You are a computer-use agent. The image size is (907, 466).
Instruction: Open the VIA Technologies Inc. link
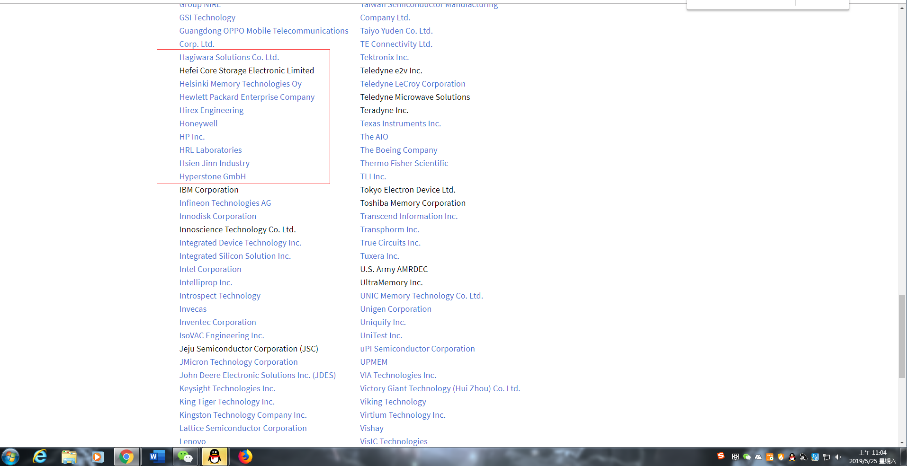(x=398, y=375)
